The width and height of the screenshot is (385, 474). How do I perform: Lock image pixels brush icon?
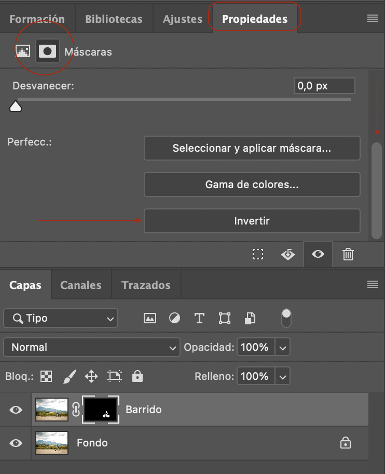pyautogui.click(x=70, y=376)
